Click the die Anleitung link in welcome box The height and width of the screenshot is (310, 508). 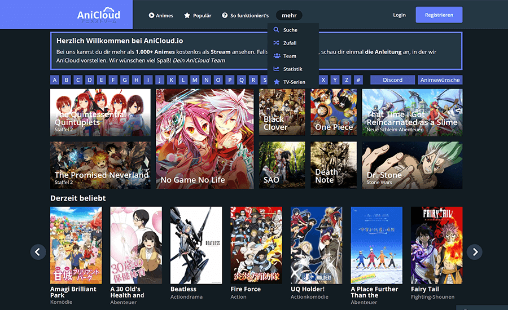click(383, 52)
